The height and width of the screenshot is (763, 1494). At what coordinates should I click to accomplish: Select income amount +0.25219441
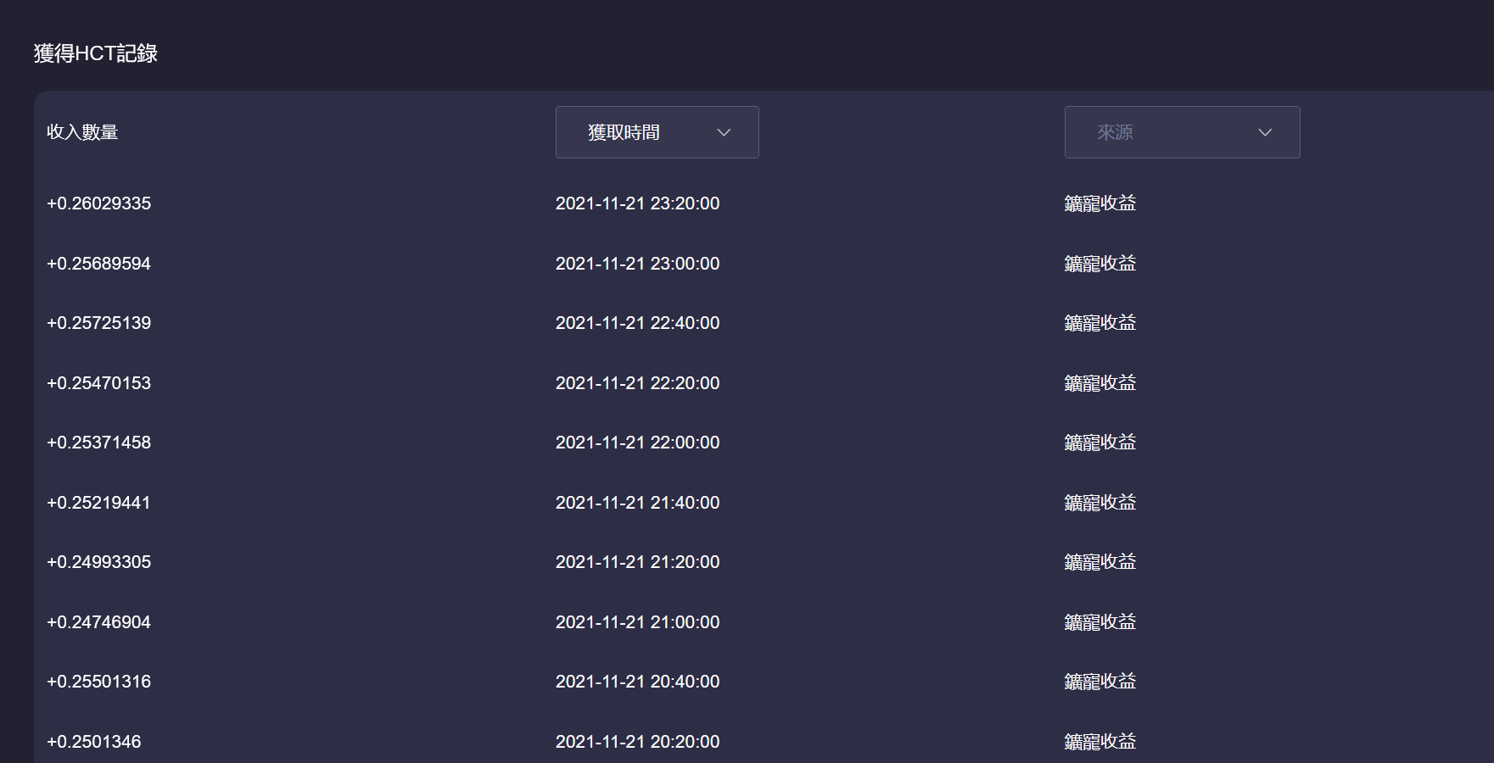coord(98,503)
